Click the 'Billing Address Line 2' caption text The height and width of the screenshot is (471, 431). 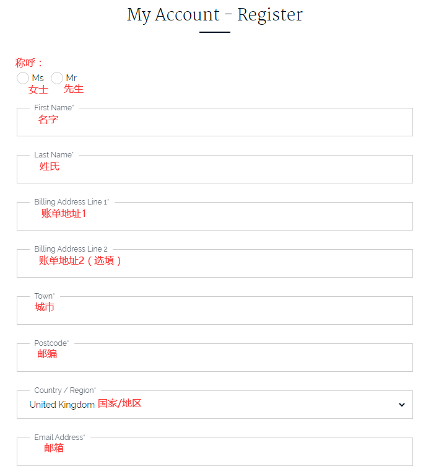point(71,249)
